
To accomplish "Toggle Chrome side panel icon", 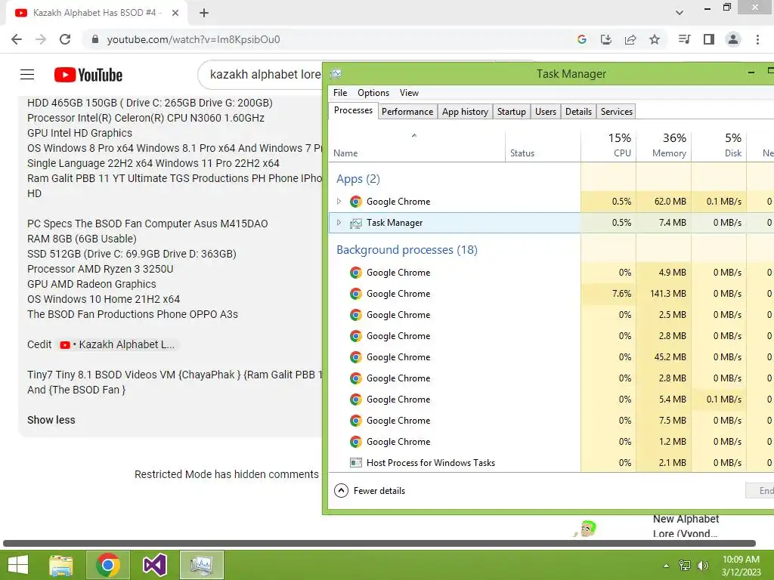I will click(709, 39).
